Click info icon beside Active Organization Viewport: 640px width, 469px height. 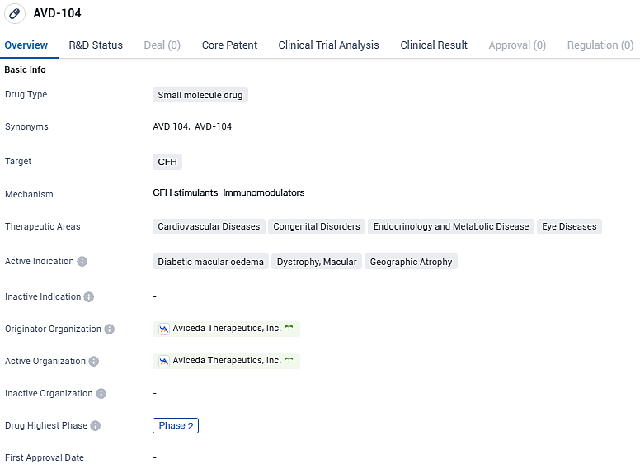[93, 362]
